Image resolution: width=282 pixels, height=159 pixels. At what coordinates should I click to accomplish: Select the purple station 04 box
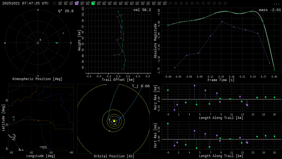tap(77, 3)
